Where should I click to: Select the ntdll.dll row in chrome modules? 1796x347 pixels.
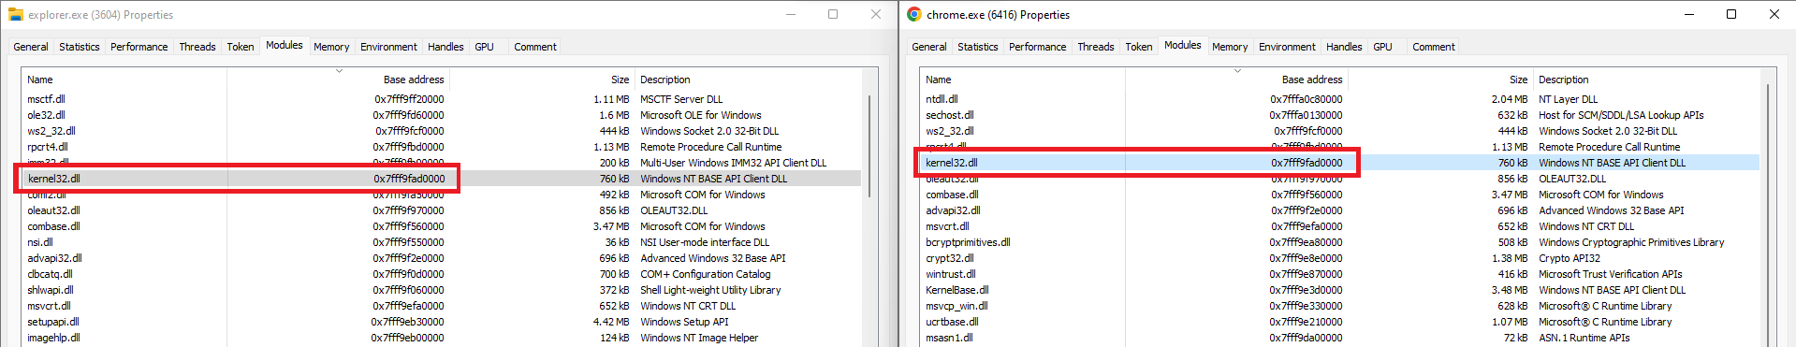(1340, 99)
